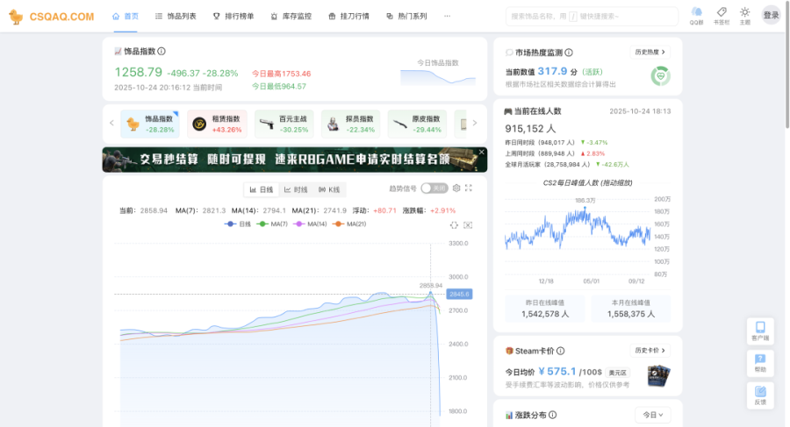Click the 登录 login button
This screenshot has width=790, height=427.
(x=771, y=15)
